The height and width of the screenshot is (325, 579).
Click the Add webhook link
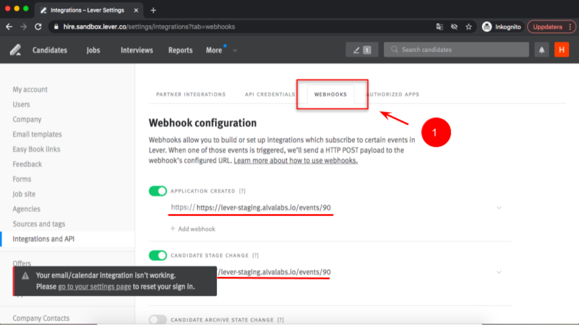coord(193,229)
